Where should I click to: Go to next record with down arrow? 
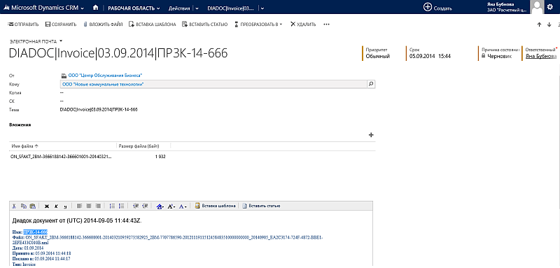[549, 24]
